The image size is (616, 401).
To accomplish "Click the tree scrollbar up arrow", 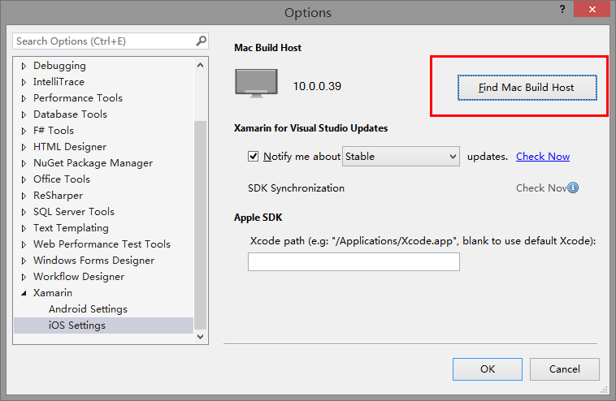I will point(201,65).
